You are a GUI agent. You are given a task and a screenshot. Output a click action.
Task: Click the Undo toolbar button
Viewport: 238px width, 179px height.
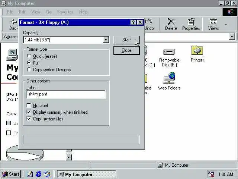tap(149, 24)
